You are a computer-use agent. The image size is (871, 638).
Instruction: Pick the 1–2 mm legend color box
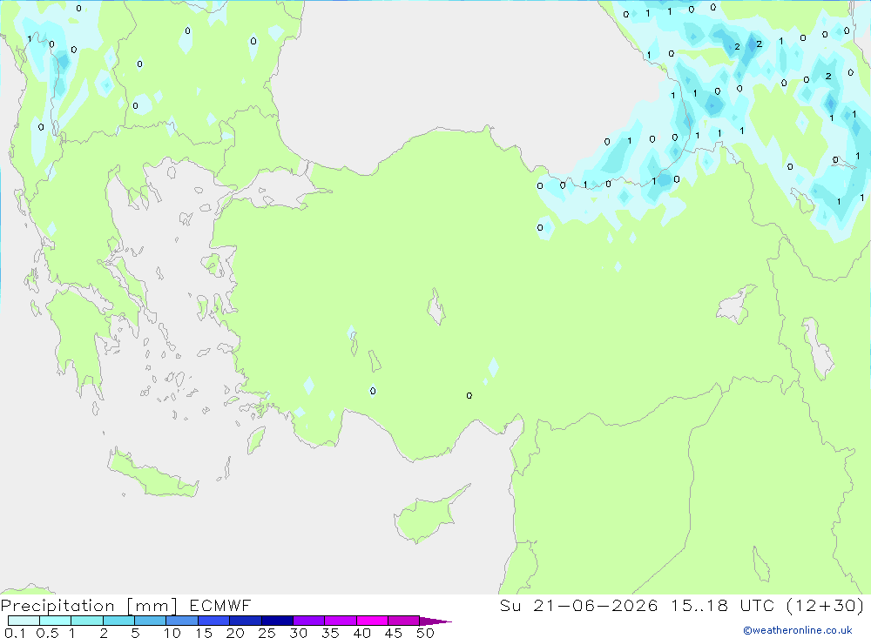click(x=87, y=621)
